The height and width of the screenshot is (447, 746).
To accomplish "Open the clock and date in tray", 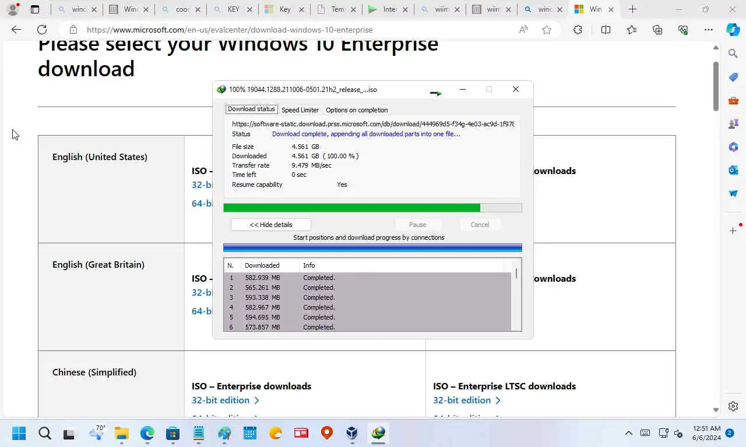I will [706, 433].
